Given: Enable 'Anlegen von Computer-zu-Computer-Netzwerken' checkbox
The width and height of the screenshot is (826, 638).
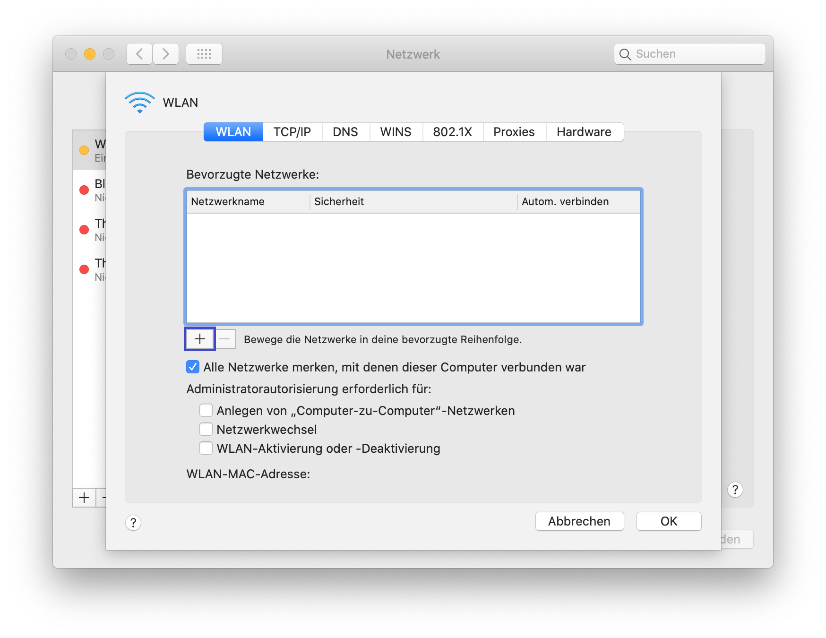Looking at the screenshot, I should pyautogui.click(x=206, y=410).
